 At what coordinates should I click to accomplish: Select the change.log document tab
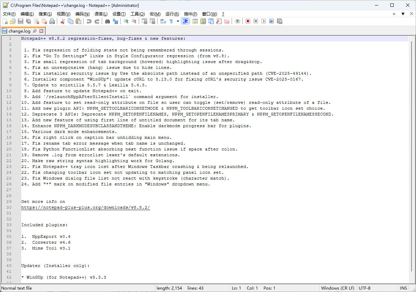pyautogui.click(x=20, y=31)
